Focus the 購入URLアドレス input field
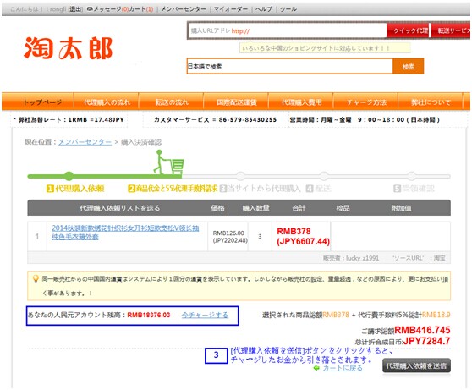The height and width of the screenshot is (390, 472). 288,30
